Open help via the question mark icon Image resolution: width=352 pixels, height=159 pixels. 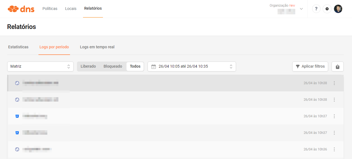[x=316, y=9]
